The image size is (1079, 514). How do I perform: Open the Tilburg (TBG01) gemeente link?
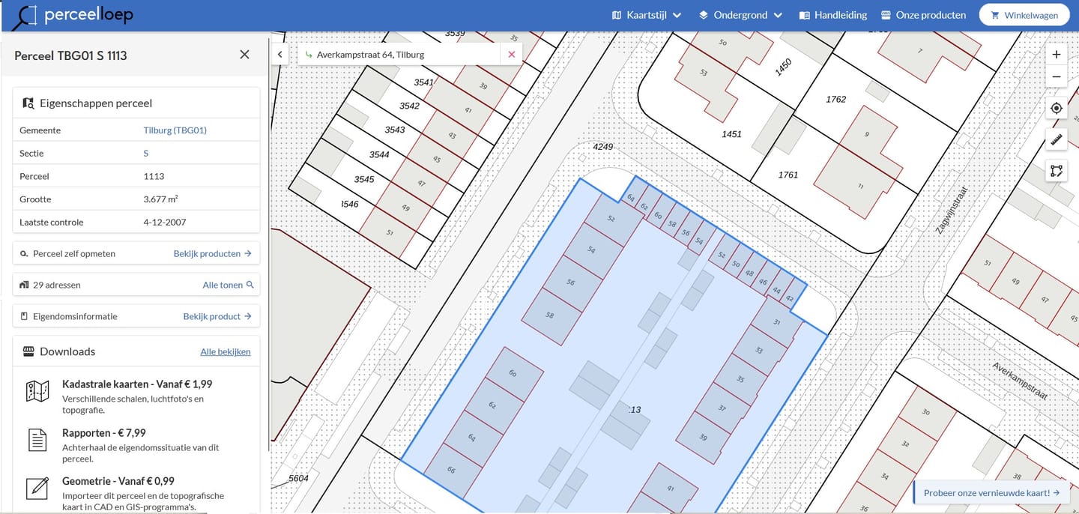[x=175, y=130]
